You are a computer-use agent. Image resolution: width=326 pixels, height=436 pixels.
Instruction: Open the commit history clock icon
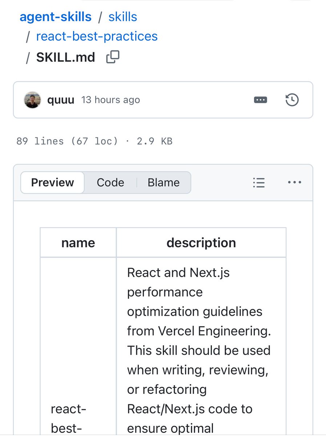292,100
